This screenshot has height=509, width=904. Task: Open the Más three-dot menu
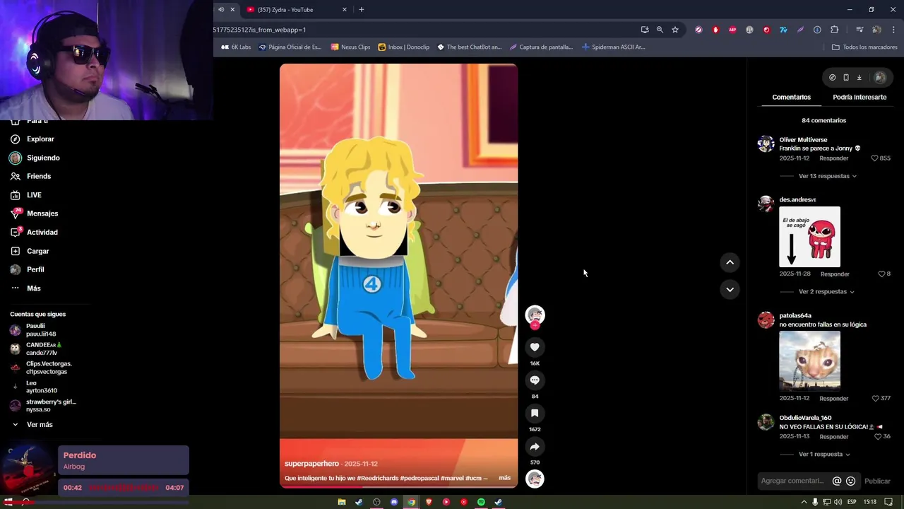click(25, 288)
